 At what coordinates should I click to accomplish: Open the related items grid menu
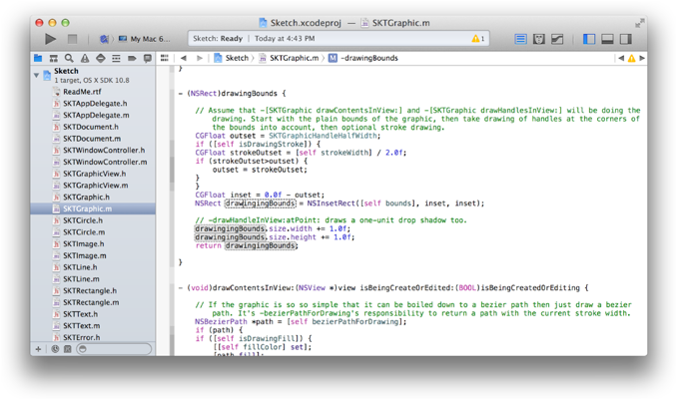click(165, 58)
